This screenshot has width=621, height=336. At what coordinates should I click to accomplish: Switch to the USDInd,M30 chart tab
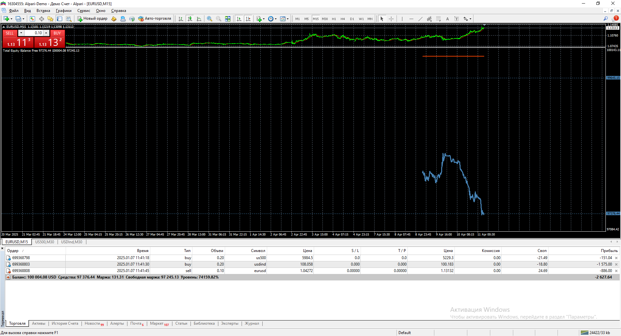pyautogui.click(x=72, y=242)
